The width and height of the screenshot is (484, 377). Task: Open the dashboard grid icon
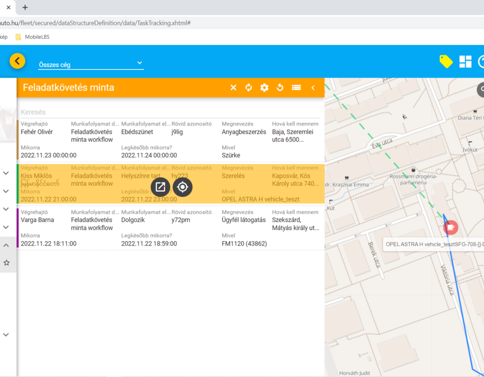(x=465, y=61)
